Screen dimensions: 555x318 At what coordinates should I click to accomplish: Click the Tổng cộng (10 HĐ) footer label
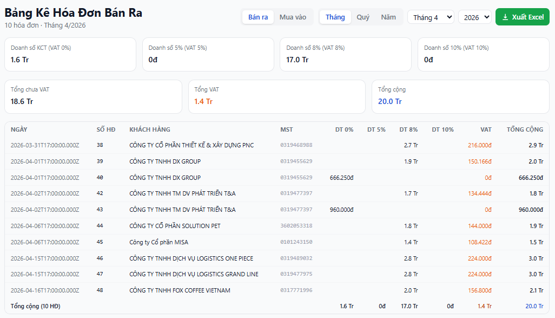point(35,306)
